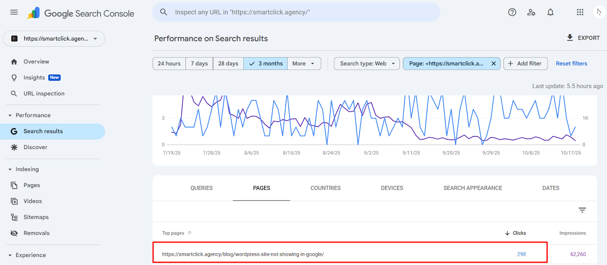Image resolution: width=607 pixels, height=265 pixels.
Task: Open Search results in the sidebar
Action: click(x=52, y=131)
